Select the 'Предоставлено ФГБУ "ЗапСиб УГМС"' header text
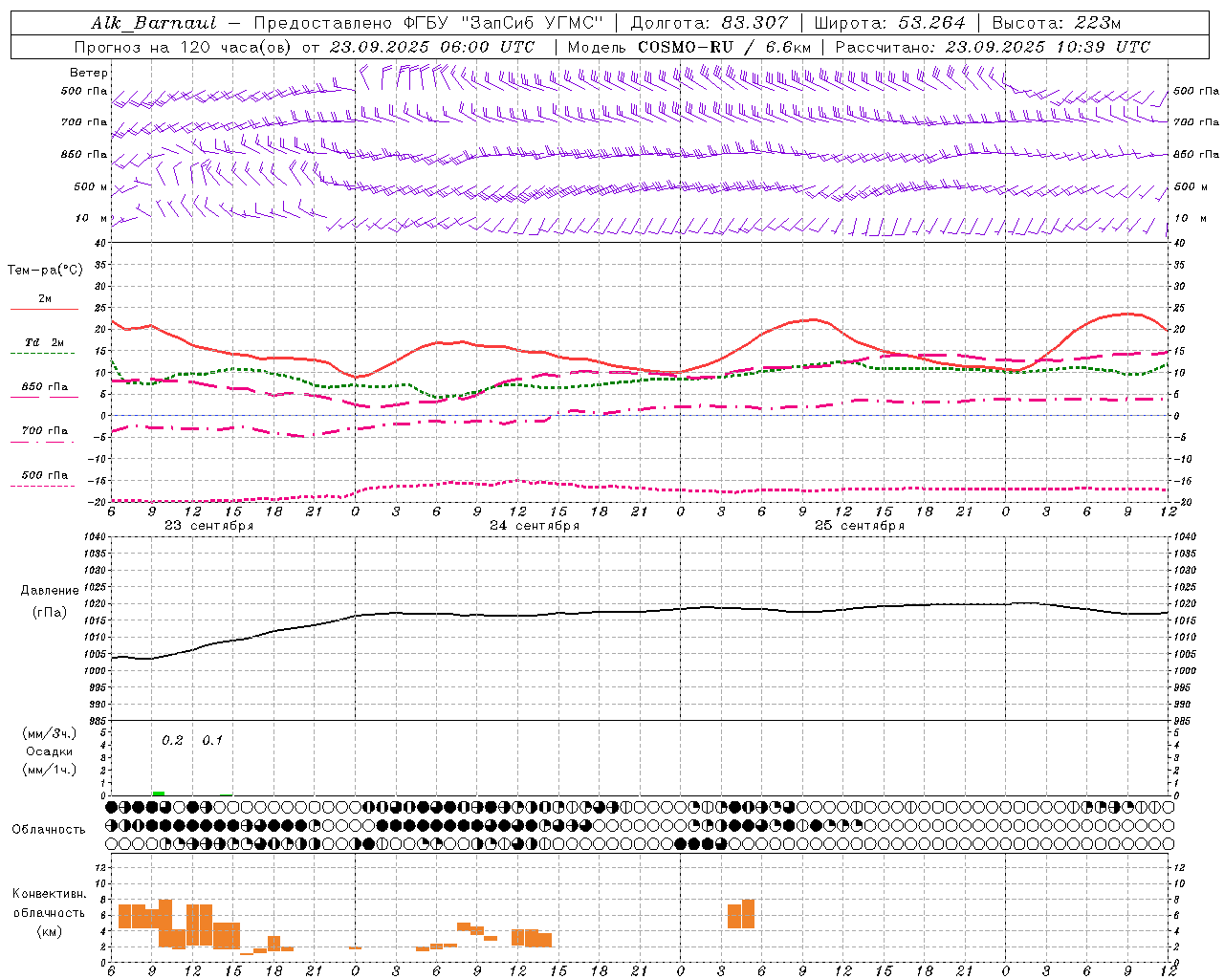The width and height of the screenshot is (1224, 979). click(x=429, y=23)
